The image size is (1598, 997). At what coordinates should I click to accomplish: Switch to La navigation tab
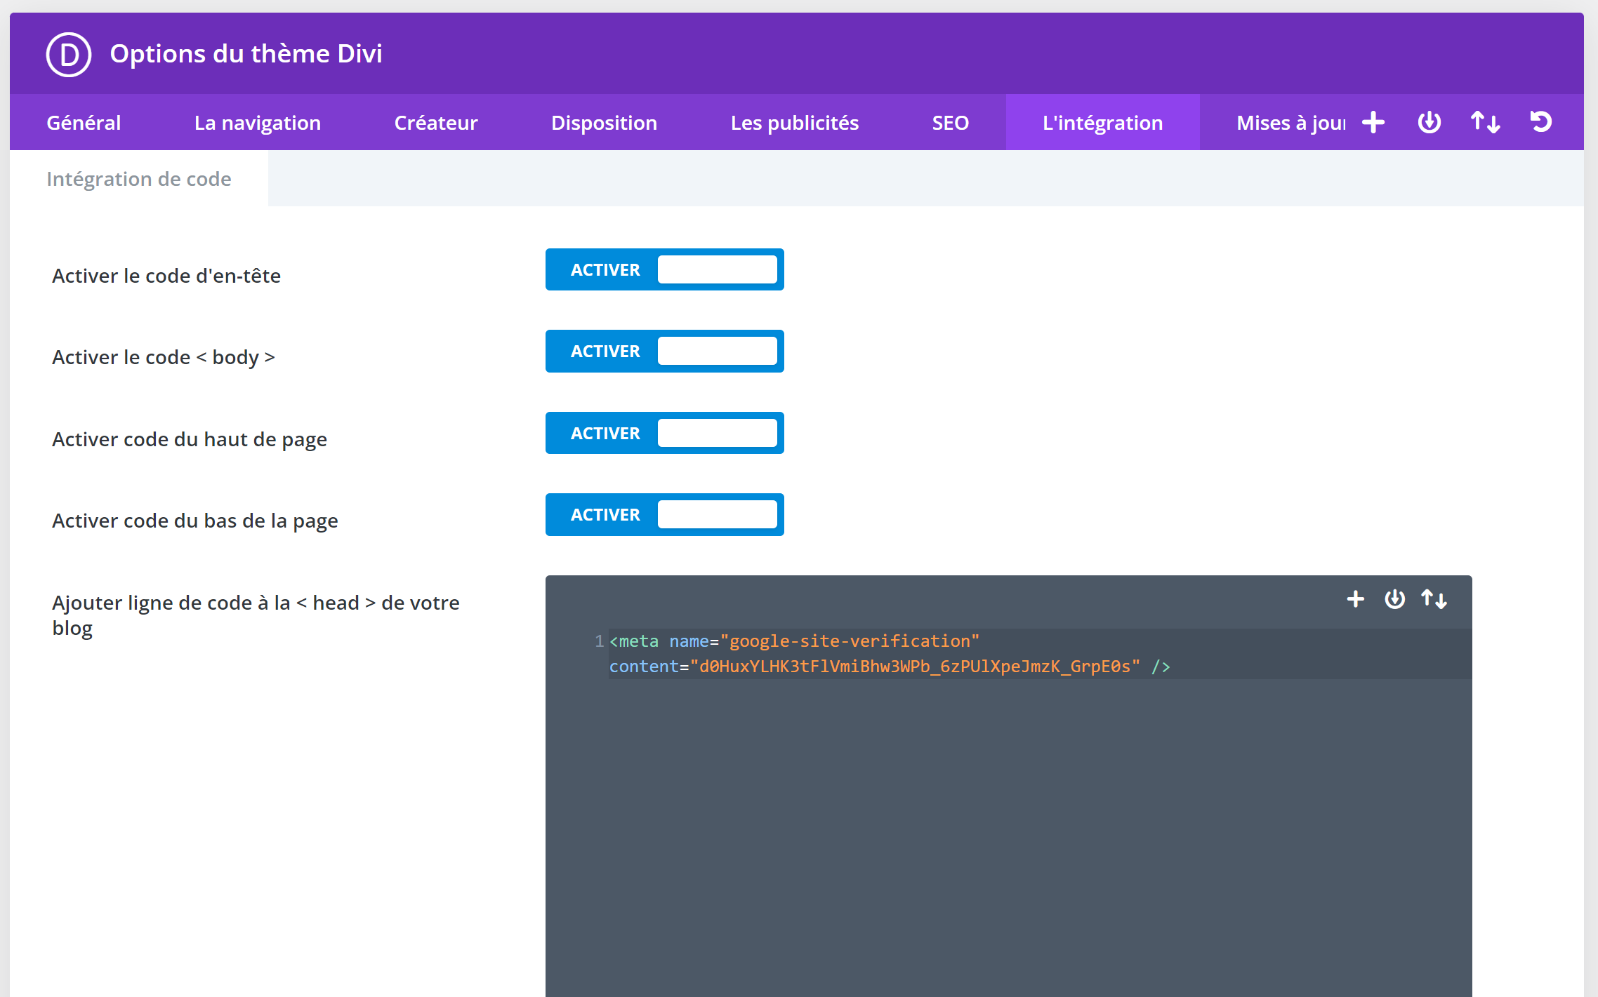[258, 123]
